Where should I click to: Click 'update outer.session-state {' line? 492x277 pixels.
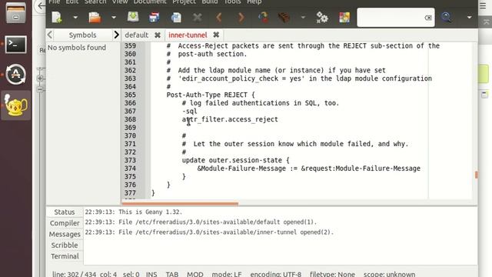point(236,160)
